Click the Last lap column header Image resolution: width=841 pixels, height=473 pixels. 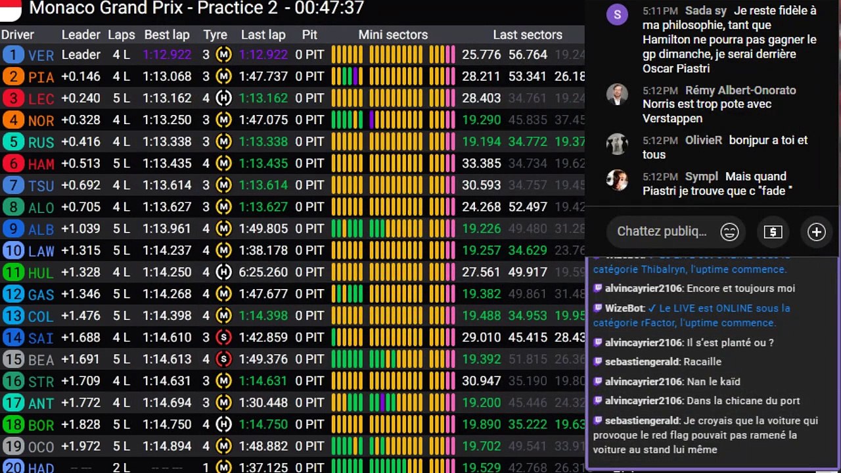point(263,35)
